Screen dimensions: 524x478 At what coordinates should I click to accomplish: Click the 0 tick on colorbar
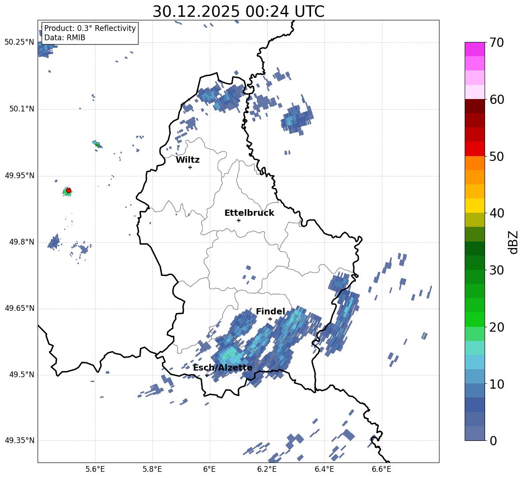(x=493, y=440)
